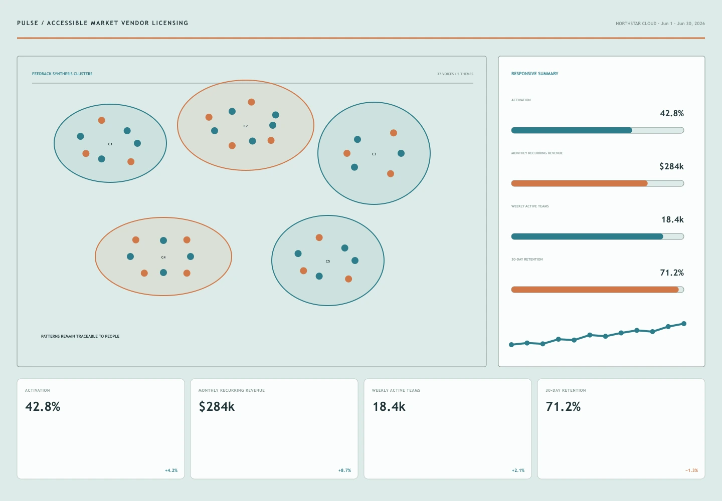
Task: Click '30-Day Retention' label in Responsive Summary
Action: (527, 260)
